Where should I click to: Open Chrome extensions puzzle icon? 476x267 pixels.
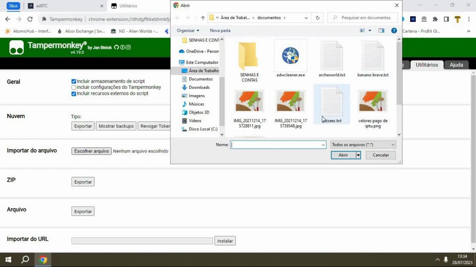tap(435, 19)
